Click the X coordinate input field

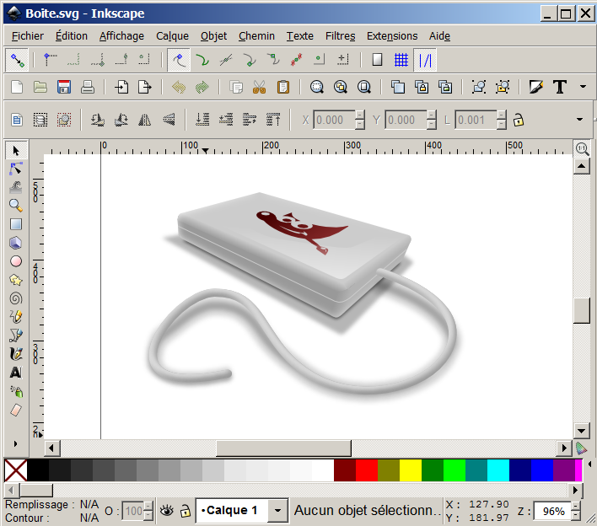(334, 121)
